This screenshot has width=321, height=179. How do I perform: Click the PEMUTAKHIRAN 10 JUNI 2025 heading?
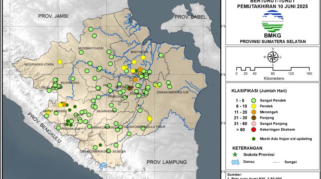272,6
